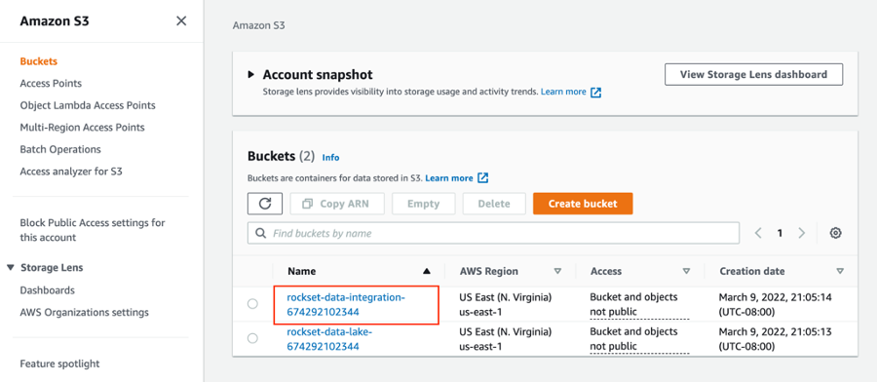Open Access Points in sidebar
Image resolution: width=879 pixels, height=383 pixels.
click(51, 84)
